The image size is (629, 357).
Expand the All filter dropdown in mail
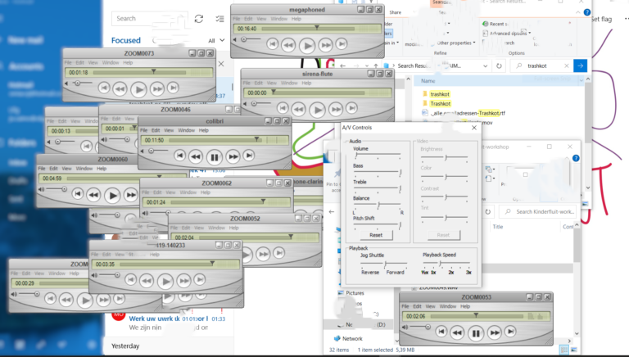(x=216, y=40)
